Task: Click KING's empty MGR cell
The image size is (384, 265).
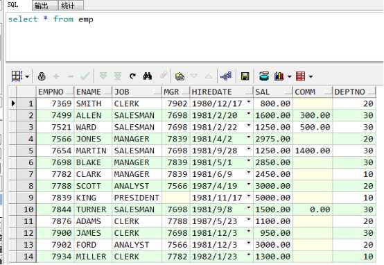Action: tap(175, 198)
